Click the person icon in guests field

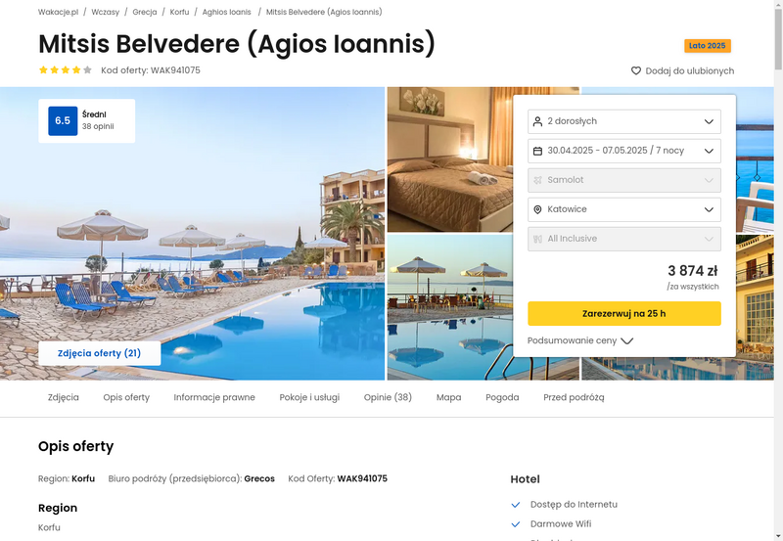pyautogui.click(x=537, y=121)
